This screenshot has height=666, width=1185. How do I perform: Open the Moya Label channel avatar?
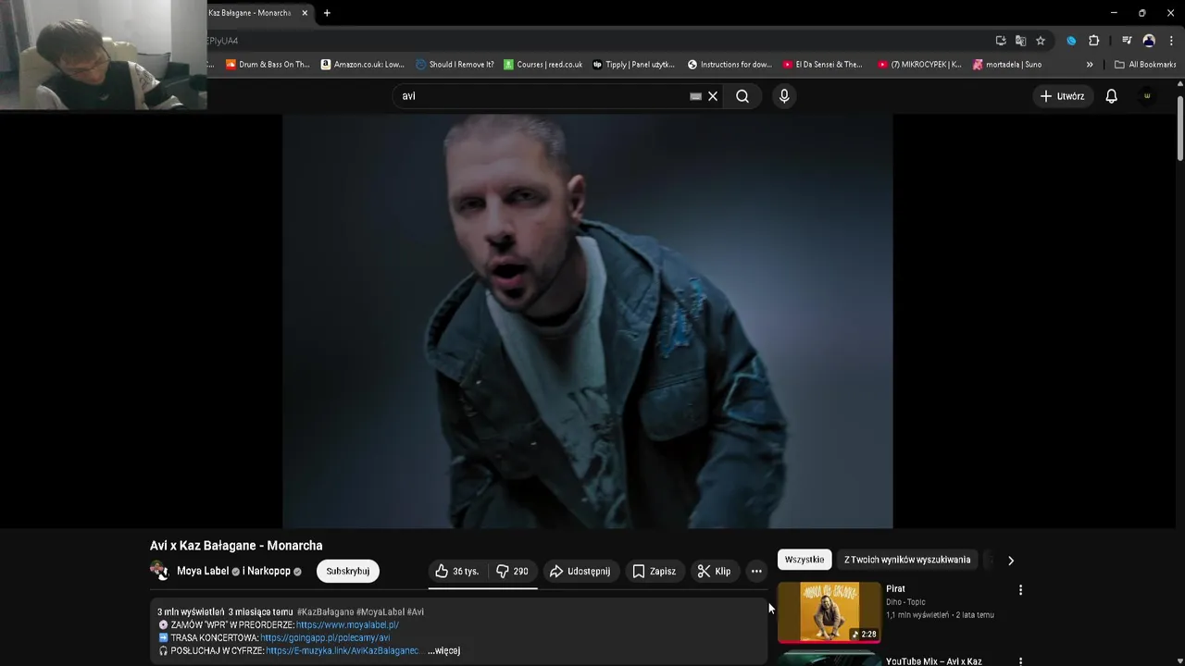point(159,571)
